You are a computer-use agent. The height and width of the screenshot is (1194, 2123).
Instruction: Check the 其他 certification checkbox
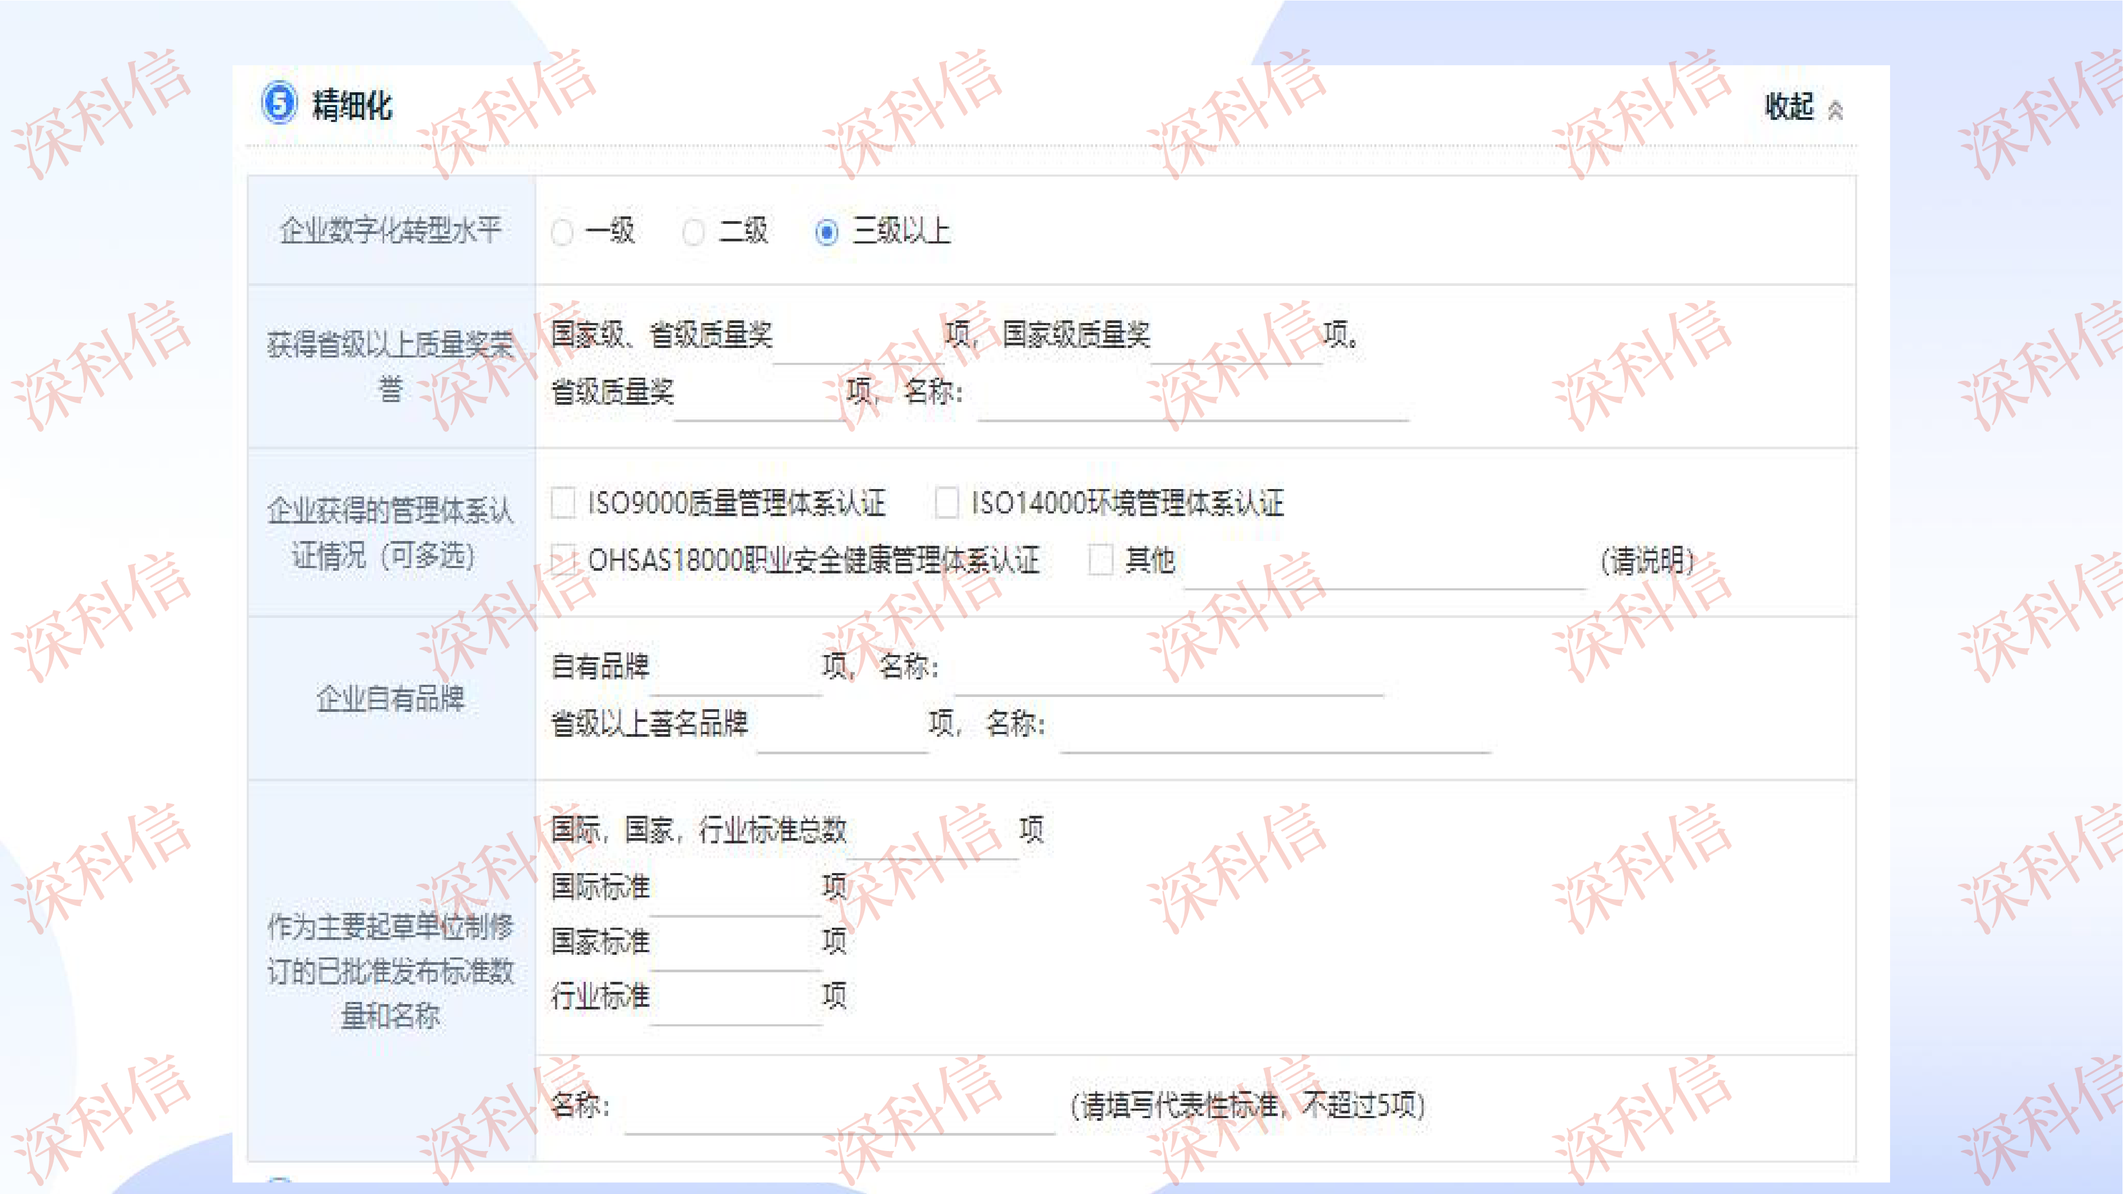1101,560
